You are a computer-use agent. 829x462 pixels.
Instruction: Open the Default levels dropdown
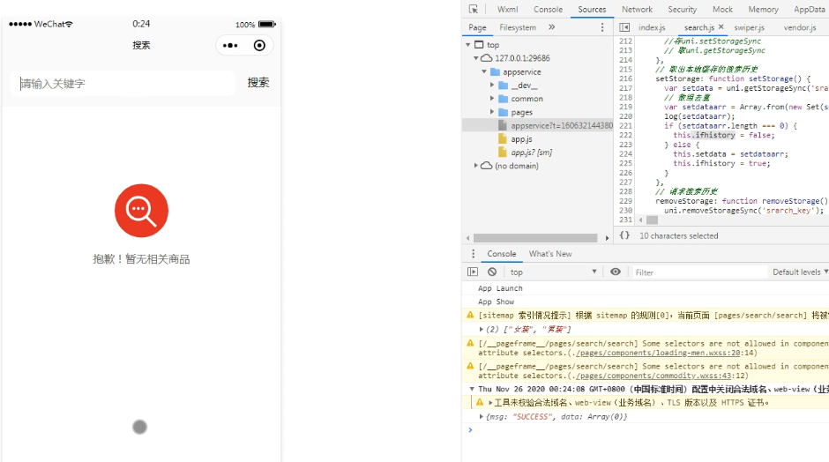(x=800, y=272)
